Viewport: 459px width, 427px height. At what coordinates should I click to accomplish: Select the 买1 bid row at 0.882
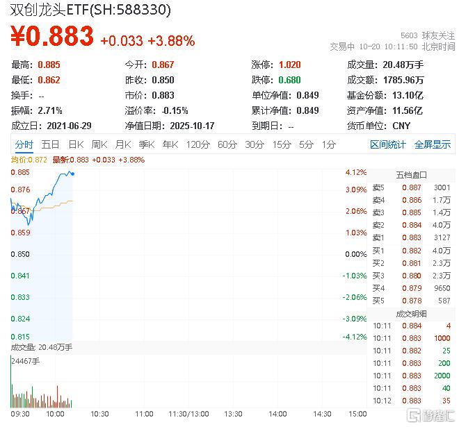pos(410,250)
